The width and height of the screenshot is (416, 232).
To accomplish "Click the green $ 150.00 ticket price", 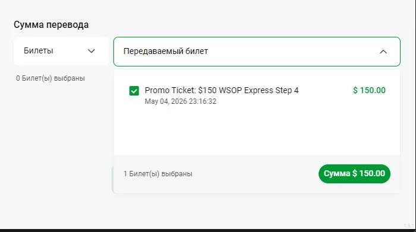I will point(369,90).
